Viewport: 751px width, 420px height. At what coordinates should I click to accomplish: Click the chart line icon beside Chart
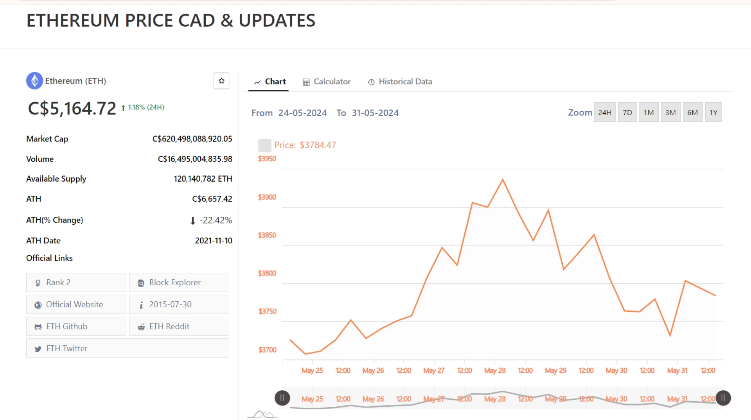(x=257, y=82)
